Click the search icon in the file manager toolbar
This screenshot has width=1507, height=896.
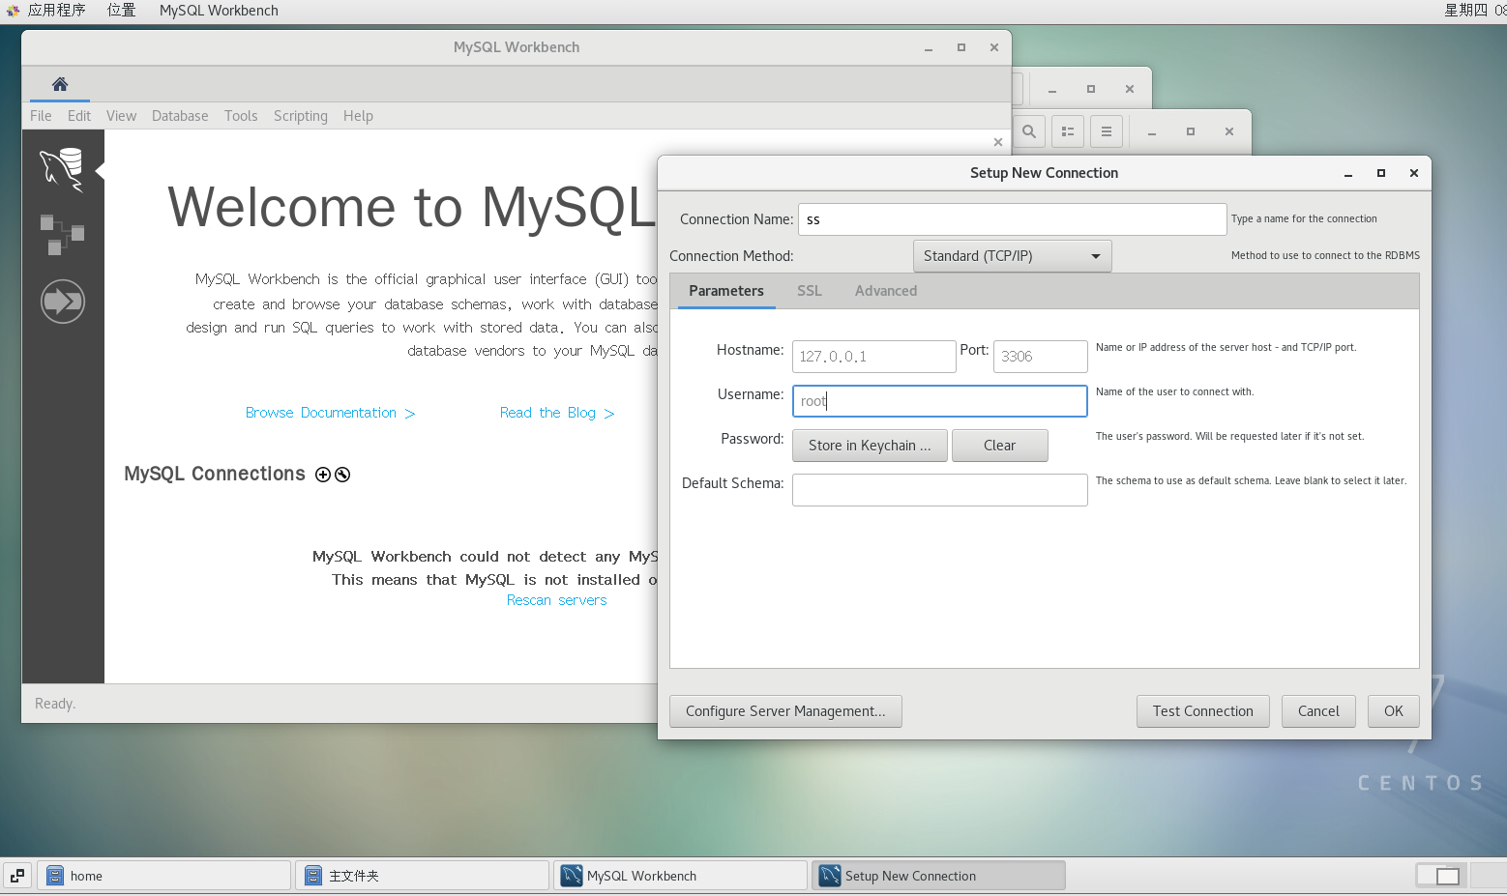tap(1028, 130)
